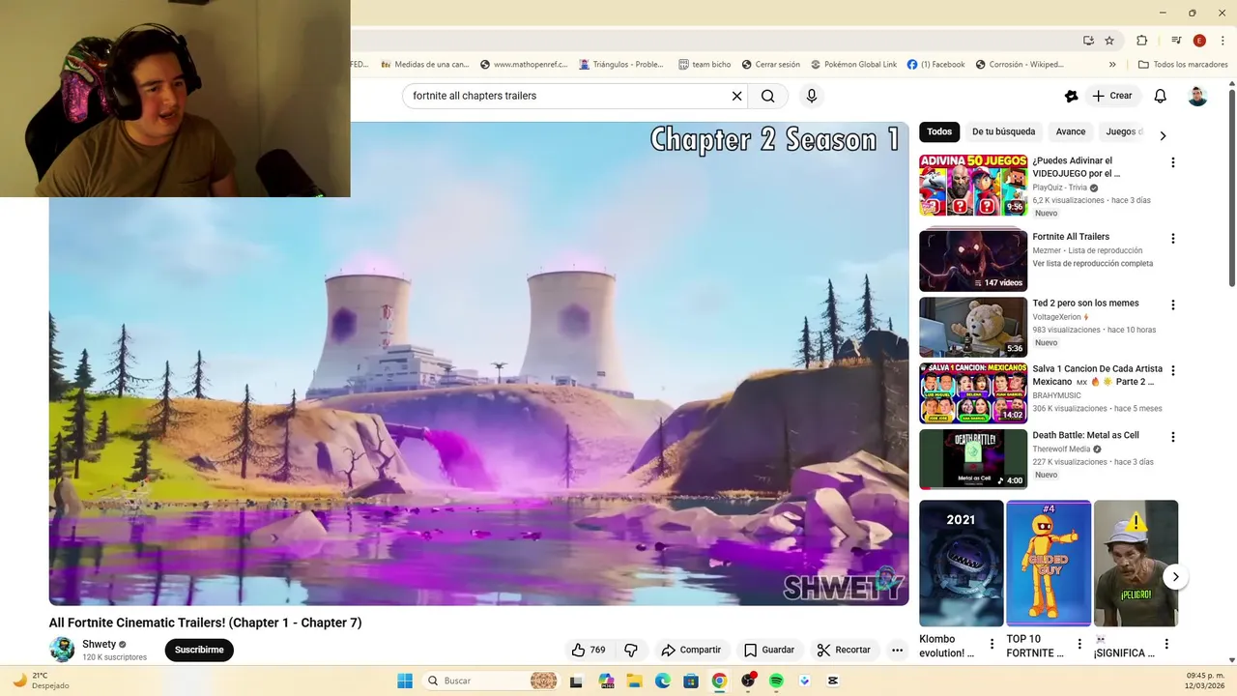
Task: Click the Recortar clip button
Action: point(844,650)
